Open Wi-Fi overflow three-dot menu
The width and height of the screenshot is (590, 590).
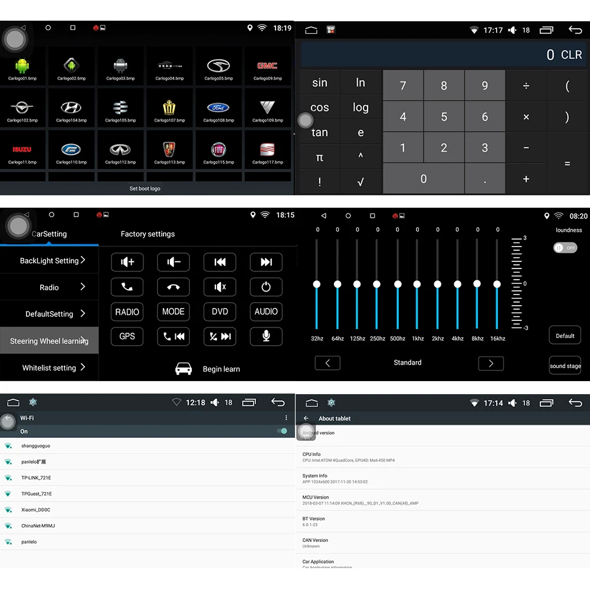tap(286, 418)
